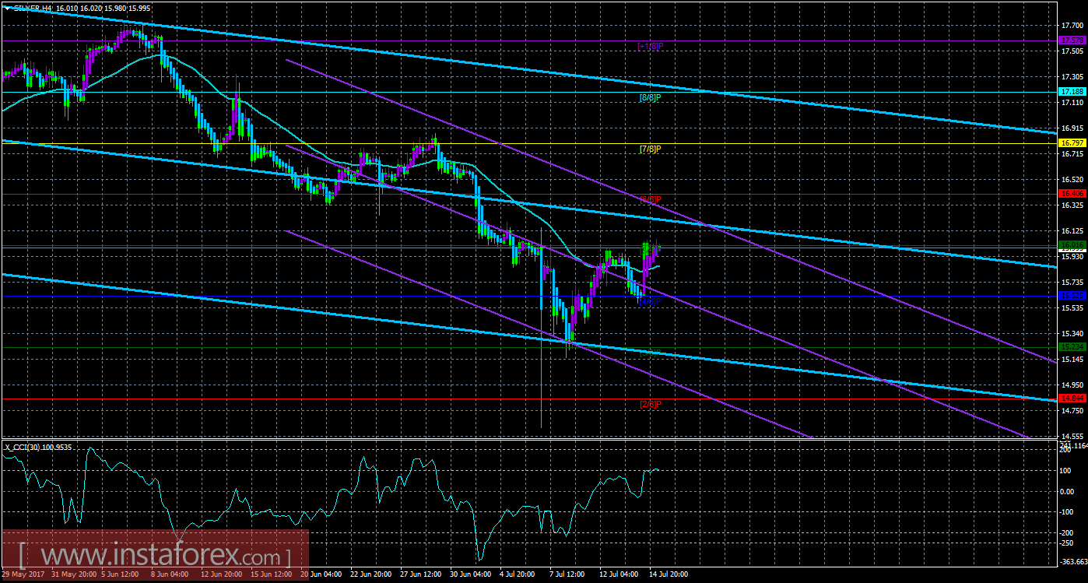Select the [7/8]P level label

(650, 149)
